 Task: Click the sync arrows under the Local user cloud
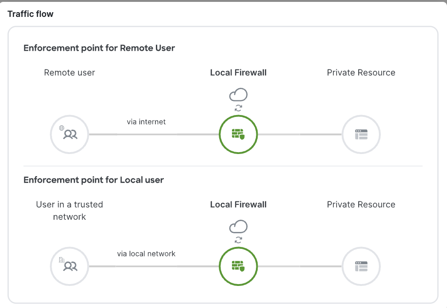click(239, 240)
